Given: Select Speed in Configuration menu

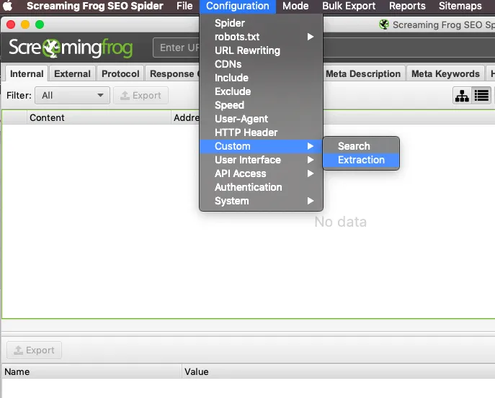Looking at the screenshot, I should (261, 105).
